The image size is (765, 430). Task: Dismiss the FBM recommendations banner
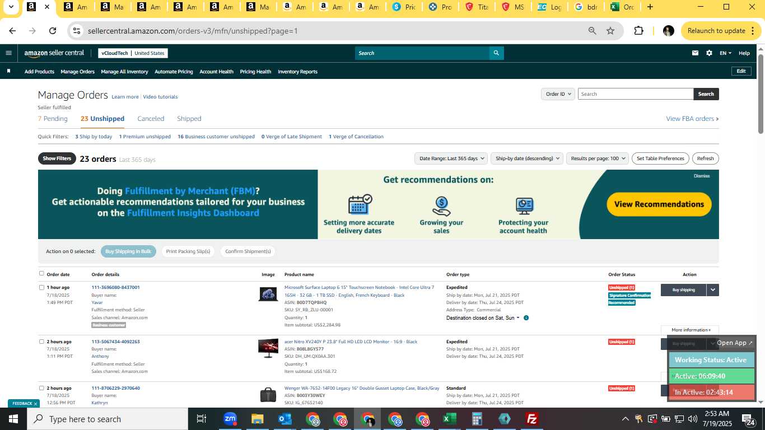point(702,176)
